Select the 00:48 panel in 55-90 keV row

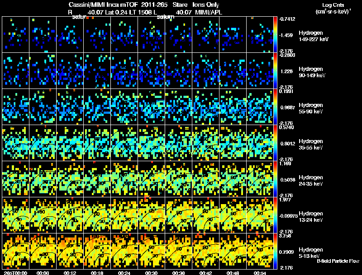[x=233, y=107]
